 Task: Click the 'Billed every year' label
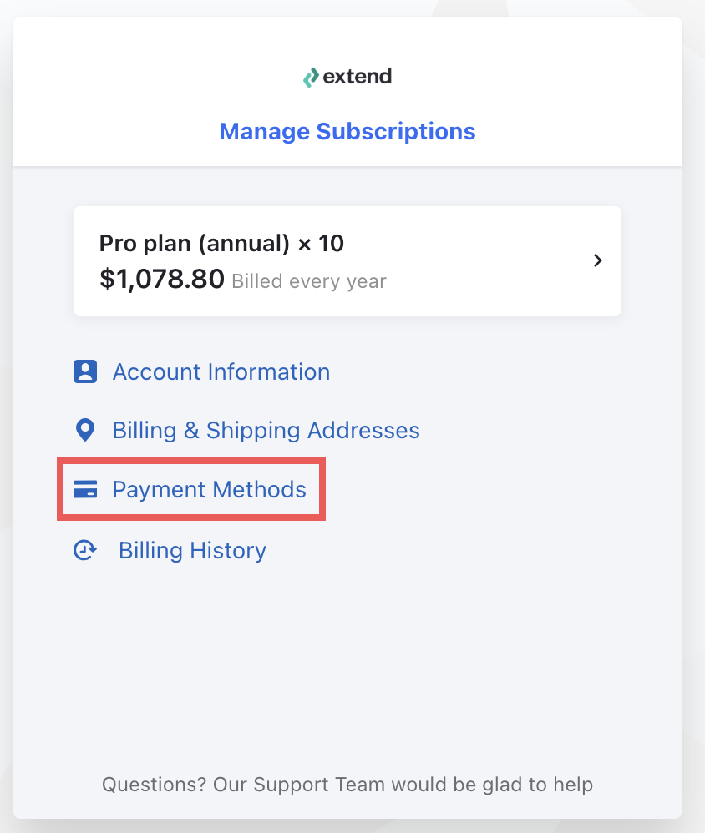tap(309, 281)
